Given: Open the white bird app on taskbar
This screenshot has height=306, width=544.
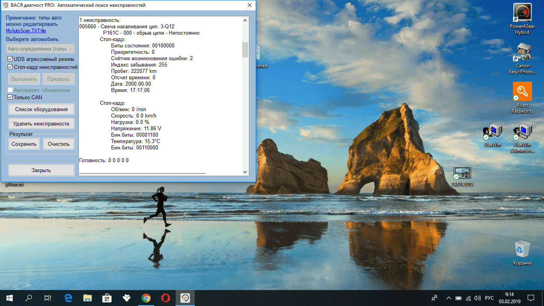Looking at the screenshot, I should tap(127, 298).
